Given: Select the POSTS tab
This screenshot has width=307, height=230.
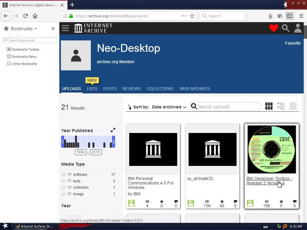Looking at the screenshot, I should (110, 89).
